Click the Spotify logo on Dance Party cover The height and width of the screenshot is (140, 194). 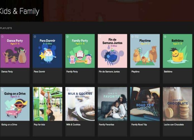2,36
